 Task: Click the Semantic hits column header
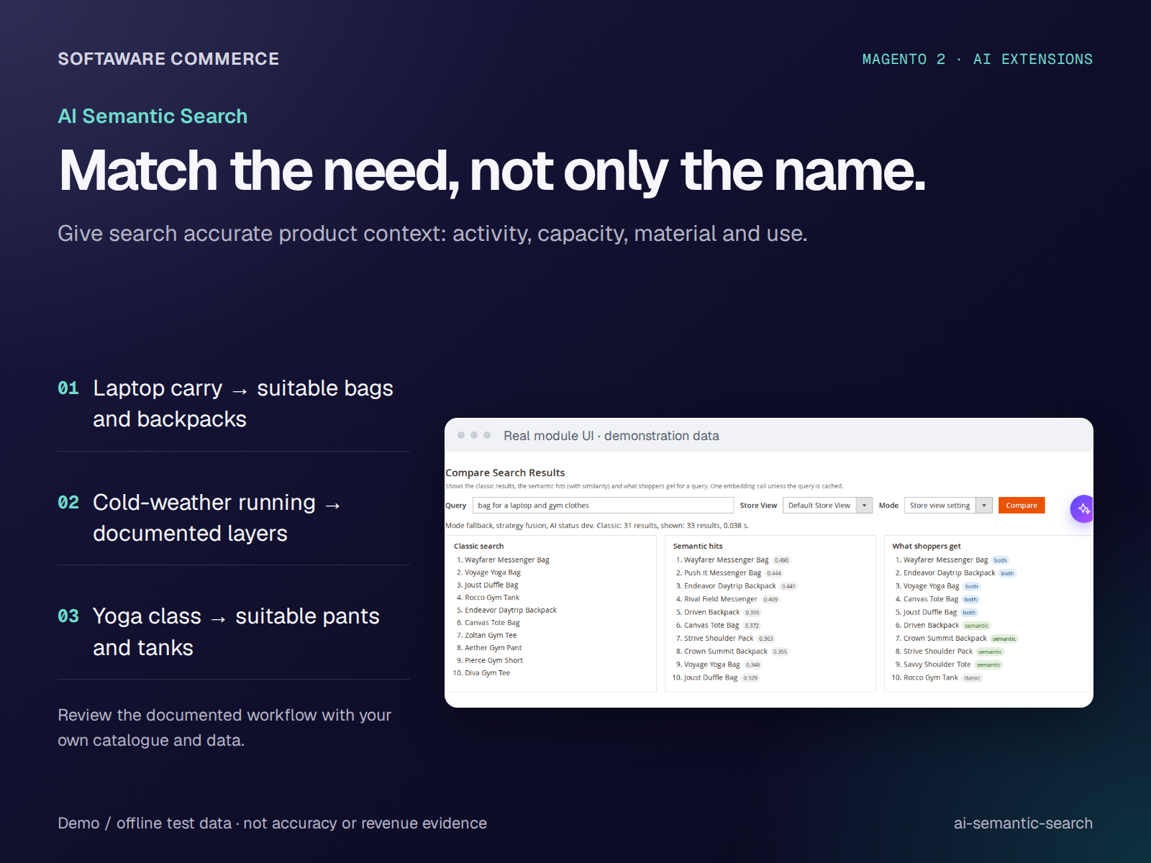[x=697, y=547]
